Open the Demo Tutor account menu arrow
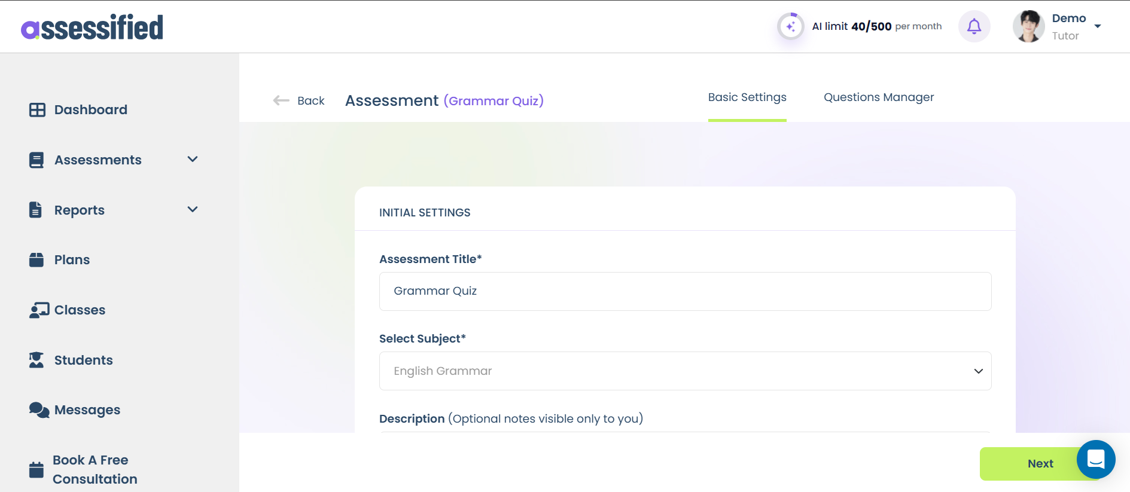Viewport: 1130px width, 492px height. 1098,26
